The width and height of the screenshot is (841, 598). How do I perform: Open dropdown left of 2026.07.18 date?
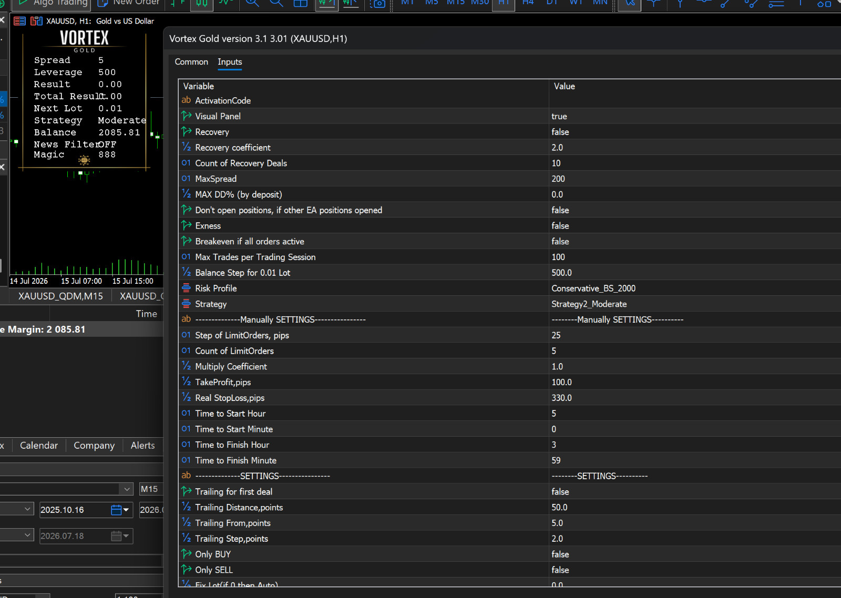click(28, 535)
